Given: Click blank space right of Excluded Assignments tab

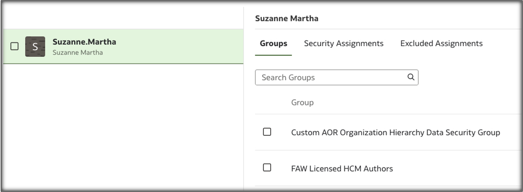Looking at the screenshot, I should (x=502, y=44).
